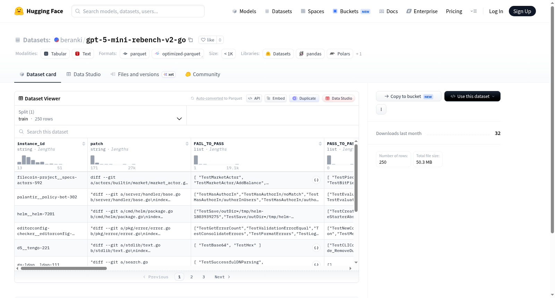555x298 pixels.
Task: Click the Datasets library tag
Action: 278,54
